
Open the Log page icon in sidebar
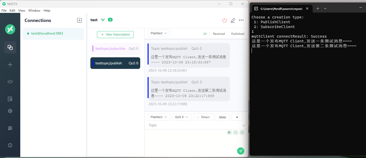point(10,99)
